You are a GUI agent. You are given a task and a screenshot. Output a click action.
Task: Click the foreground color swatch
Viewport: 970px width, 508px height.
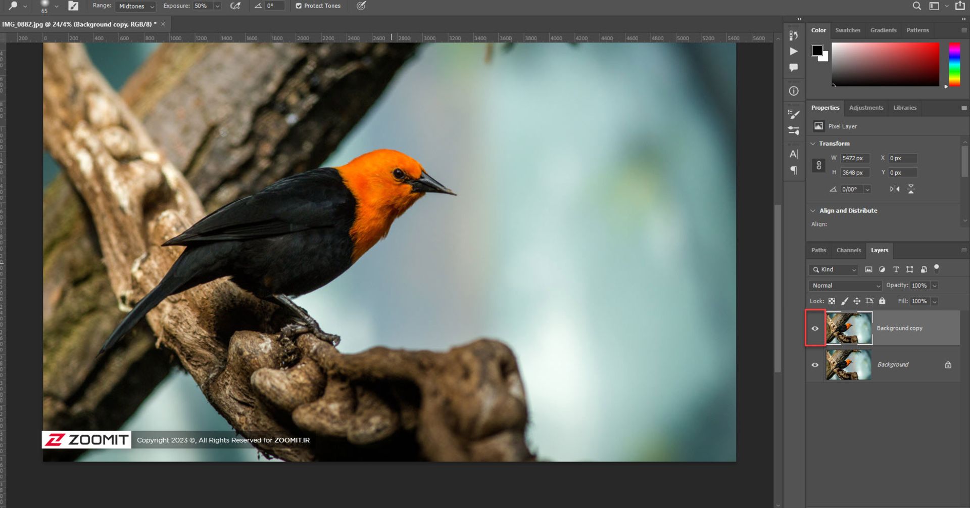[x=816, y=50]
